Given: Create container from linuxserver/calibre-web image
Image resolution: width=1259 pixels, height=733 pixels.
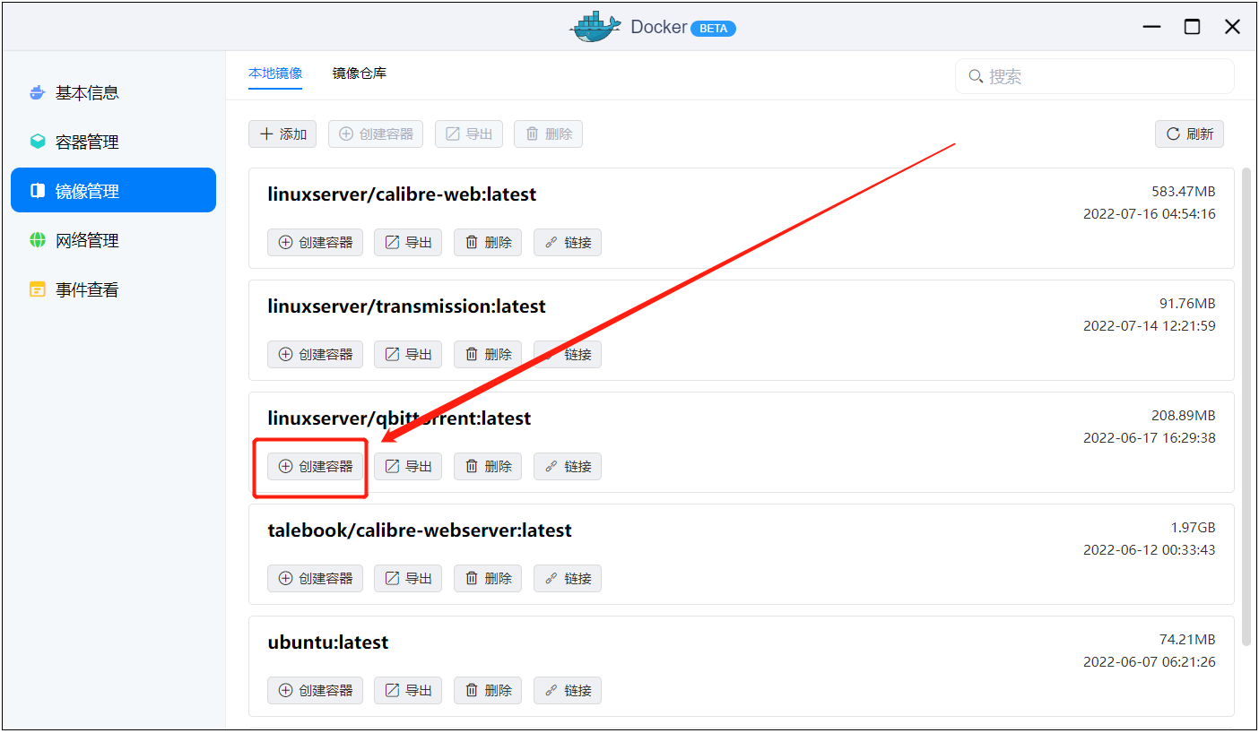Looking at the screenshot, I should (x=315, y=243).
